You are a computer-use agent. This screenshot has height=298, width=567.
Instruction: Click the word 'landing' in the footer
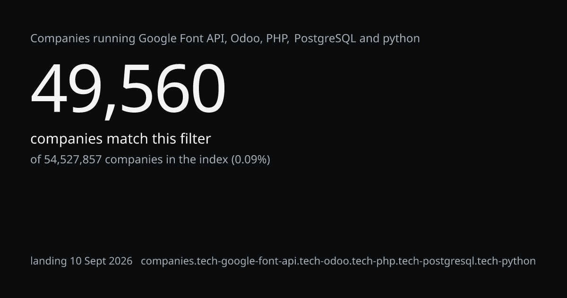click(49, 261)
